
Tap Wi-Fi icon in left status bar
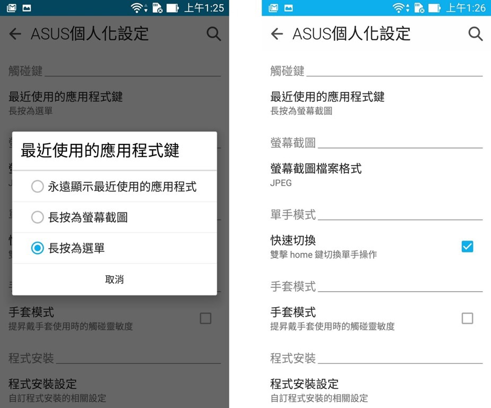pos(137,8)
